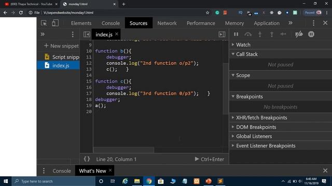Reload the page

[21, 12]
